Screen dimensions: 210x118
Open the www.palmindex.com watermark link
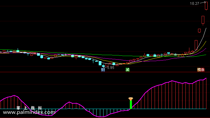point(29,112)
